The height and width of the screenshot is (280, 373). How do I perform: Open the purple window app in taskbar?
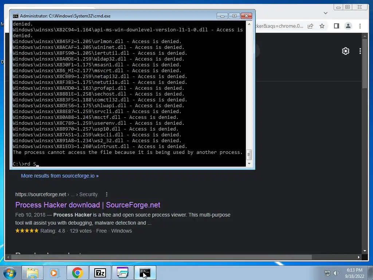(x=122, y=273)
